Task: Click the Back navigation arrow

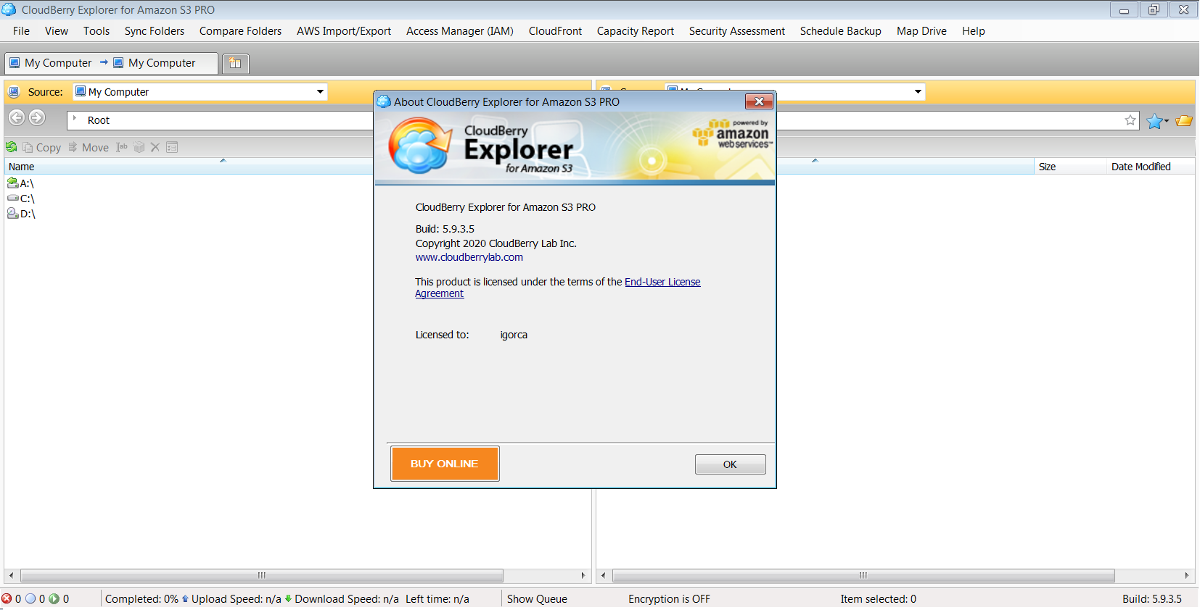Action: point(17,117)
